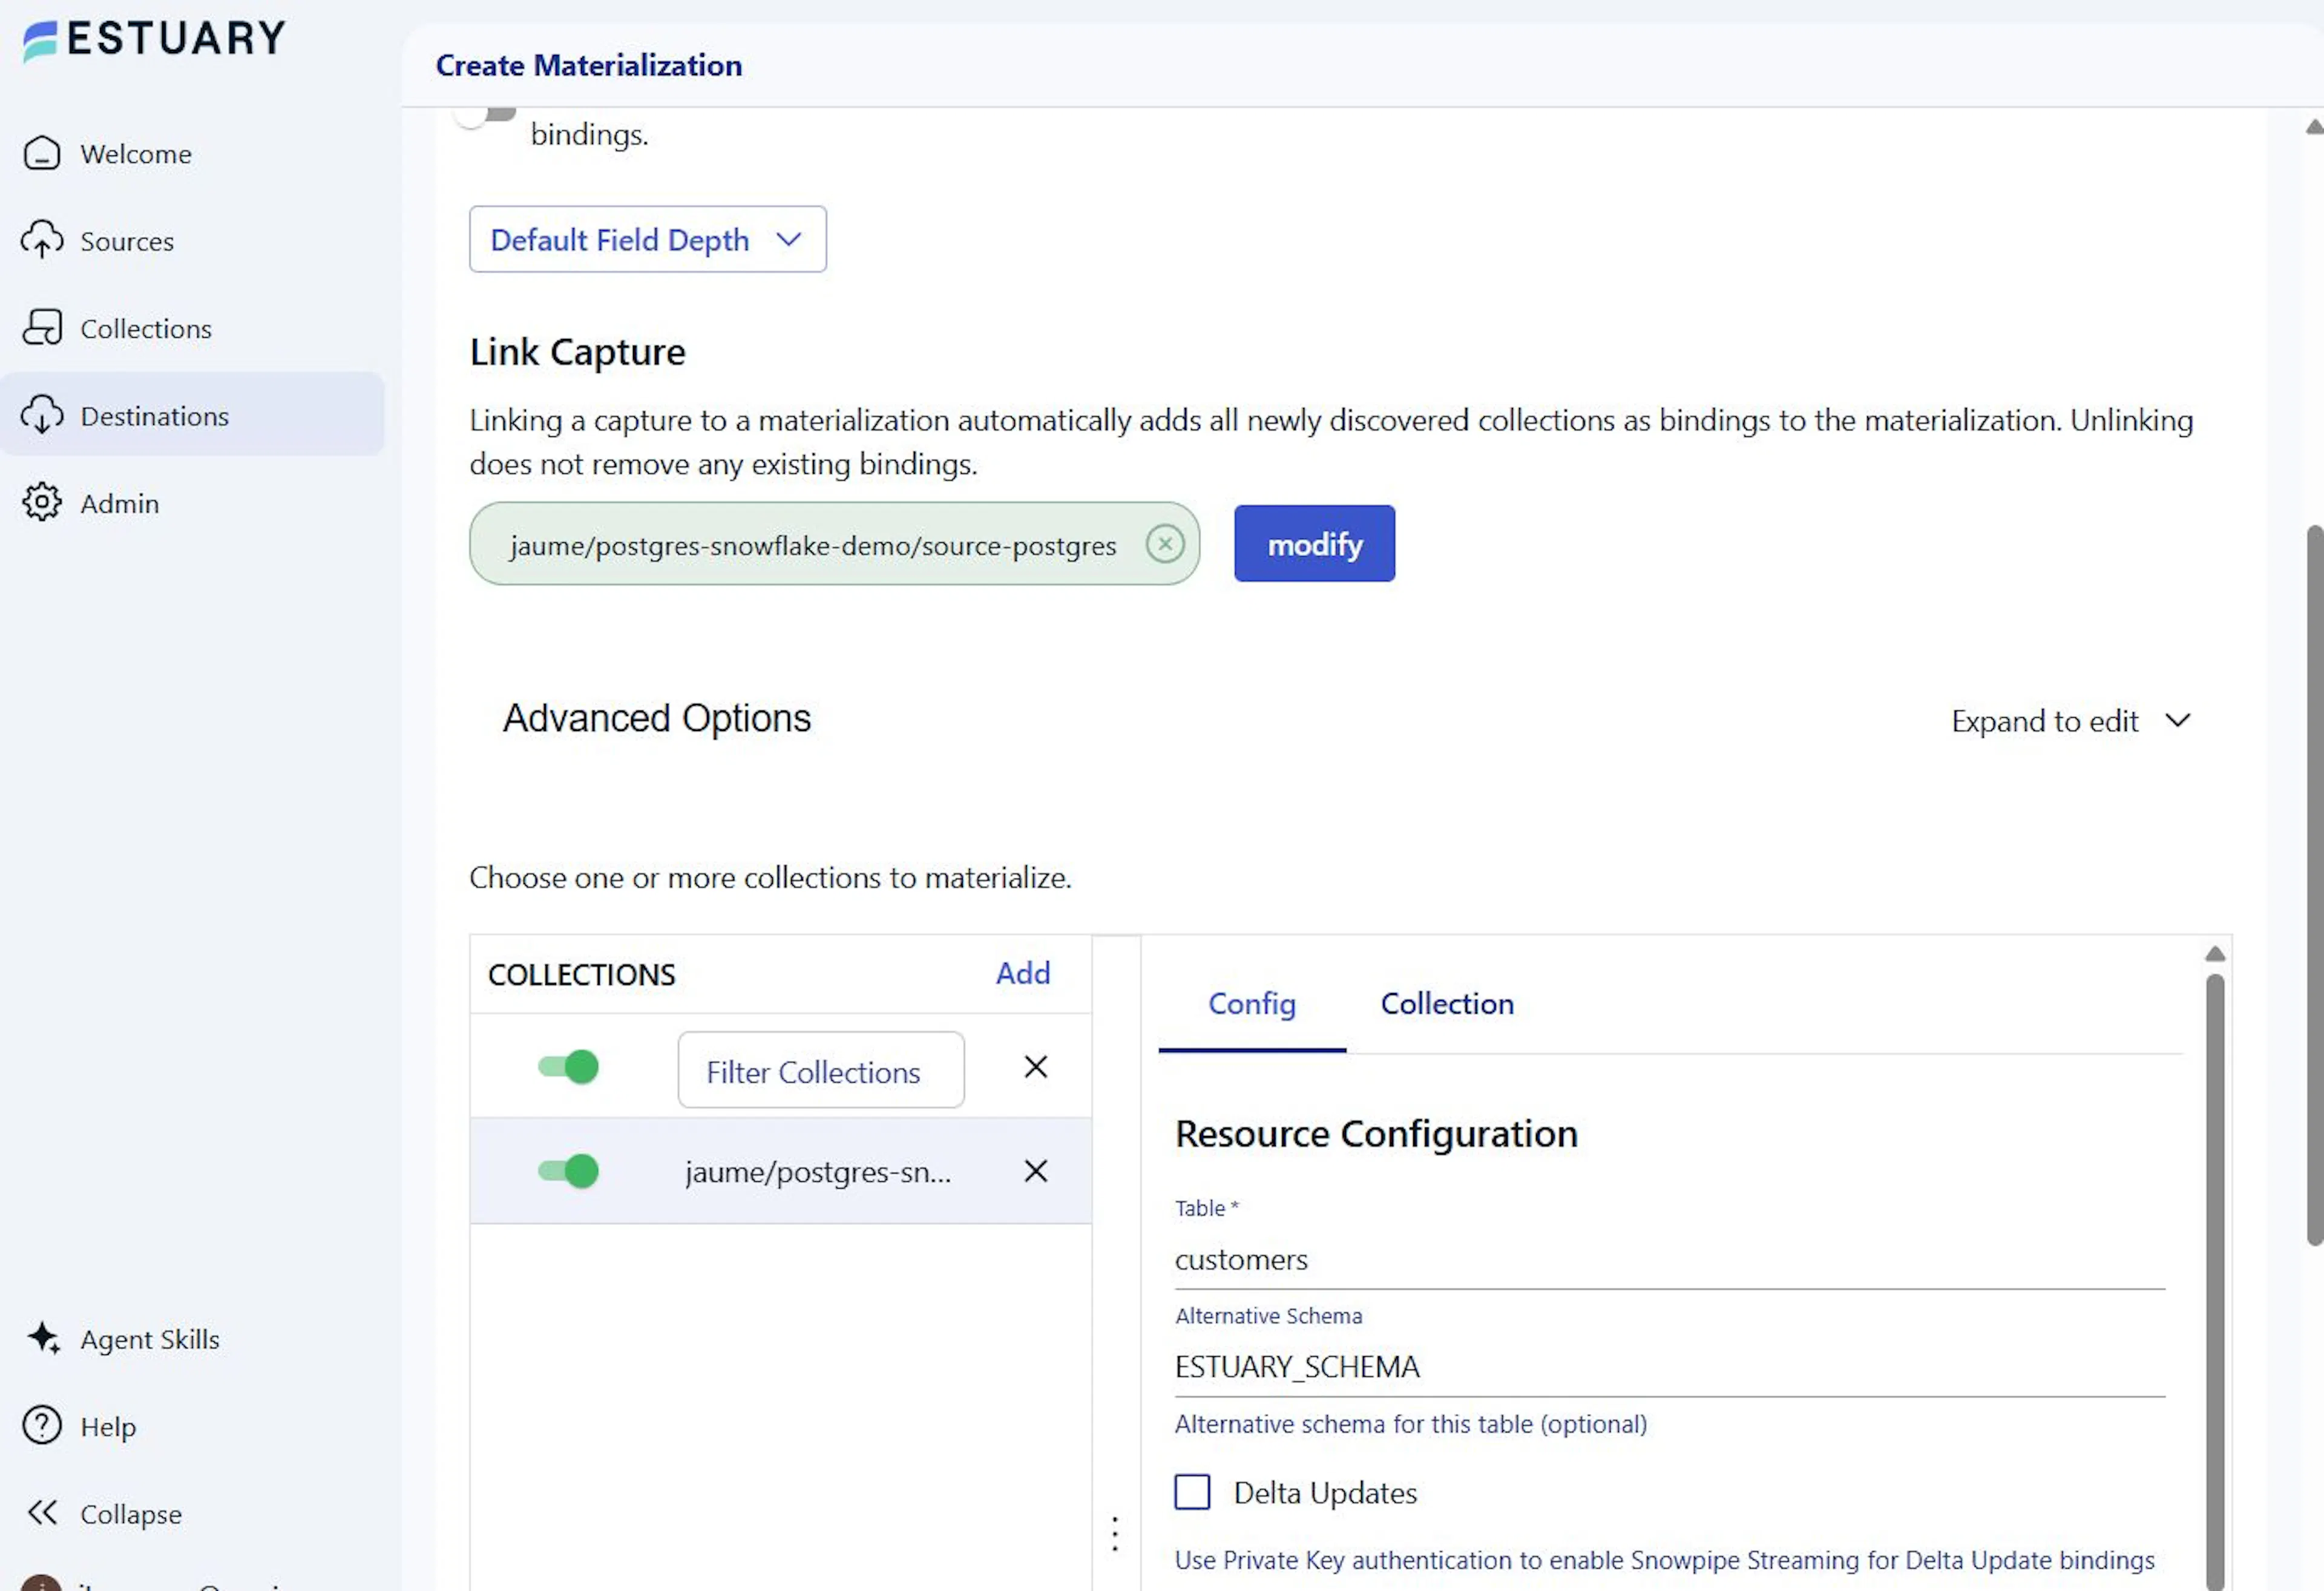The image size is (2324, 1591).
Task: Open the Admin gear icon
Action: coord(42,502)
